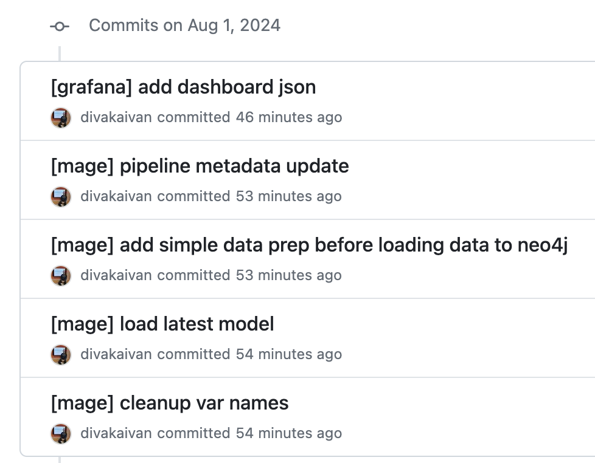This screenshot has height=463, width=595.
Task: Open the commit about simple data prep for neo4j
Action: (x=309, y=245)
